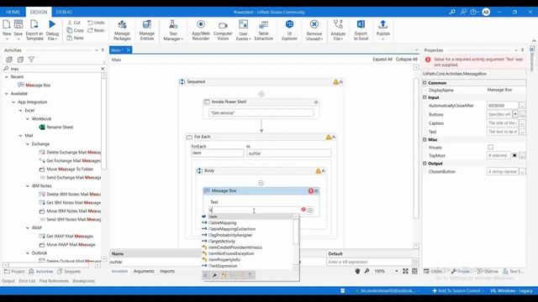The width and height of the screenshot is (538, 302).
Task: Open the Buttons property dropdown
Action: tap(515, 114)
